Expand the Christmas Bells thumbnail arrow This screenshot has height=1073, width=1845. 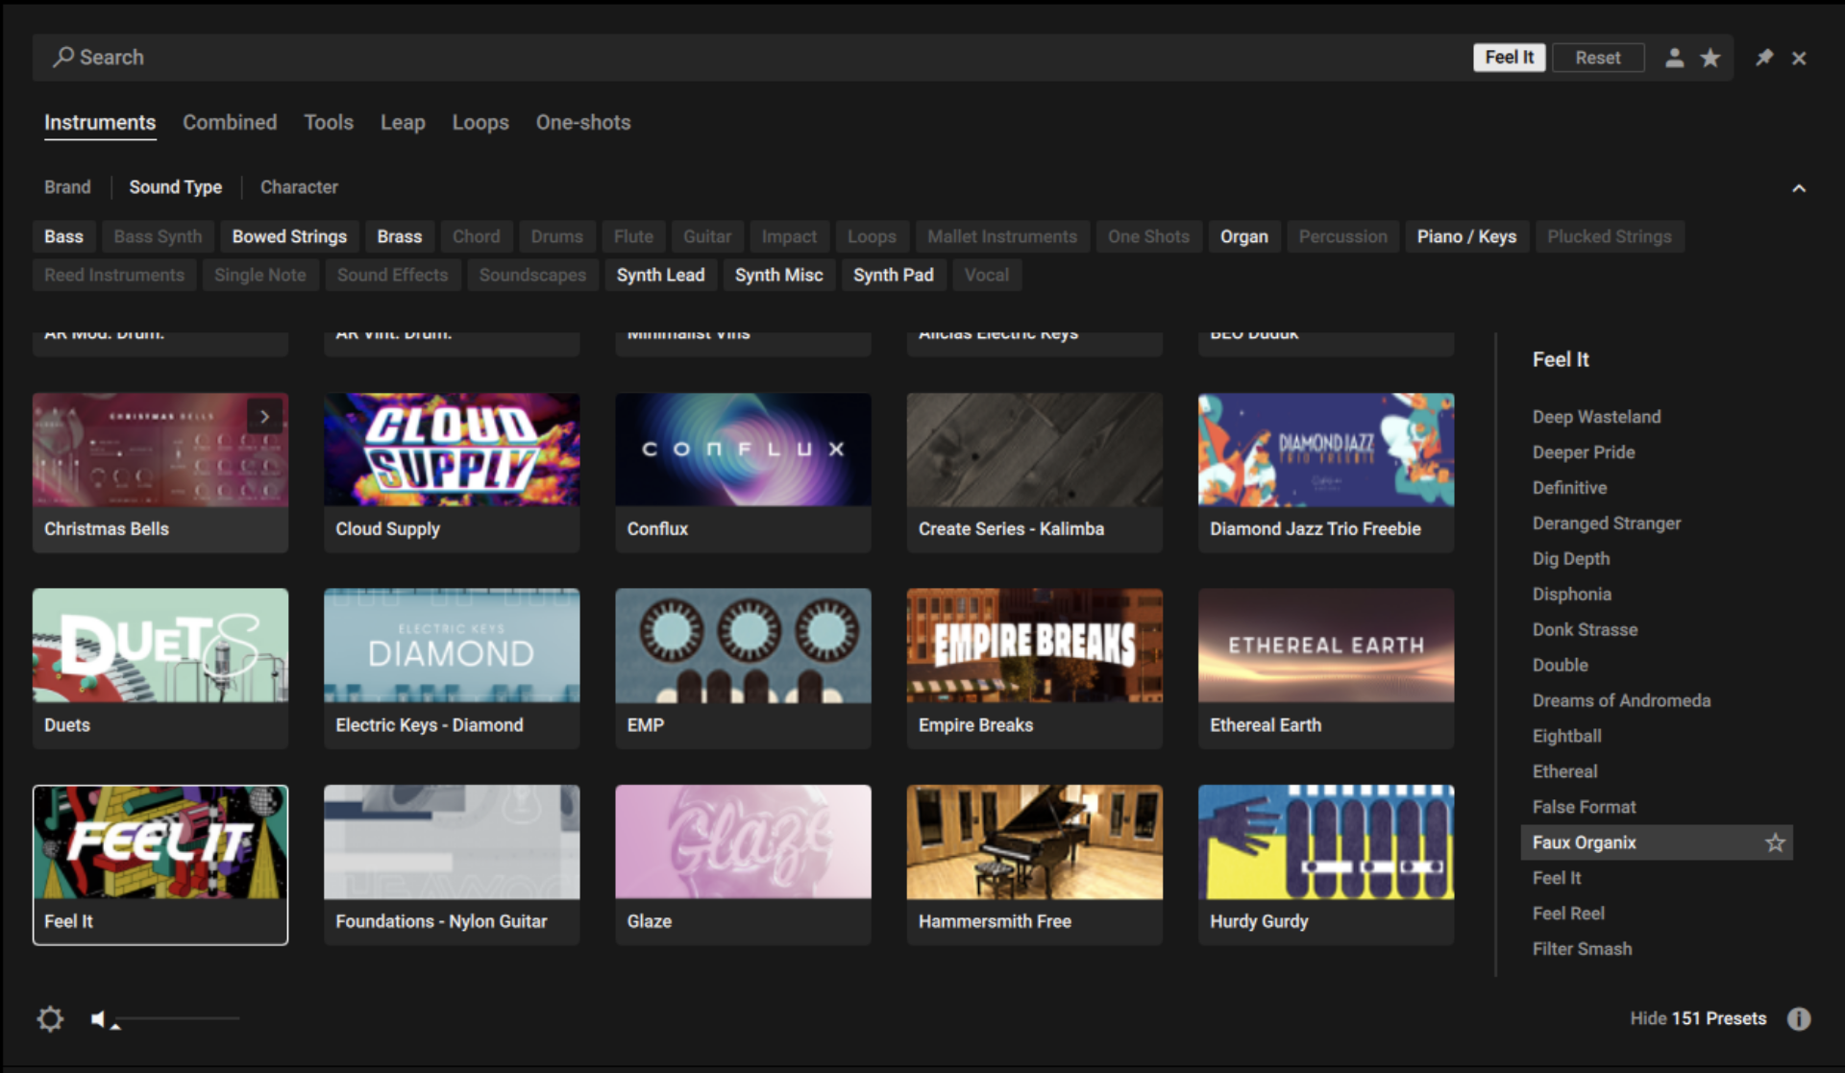coord(264,417)
